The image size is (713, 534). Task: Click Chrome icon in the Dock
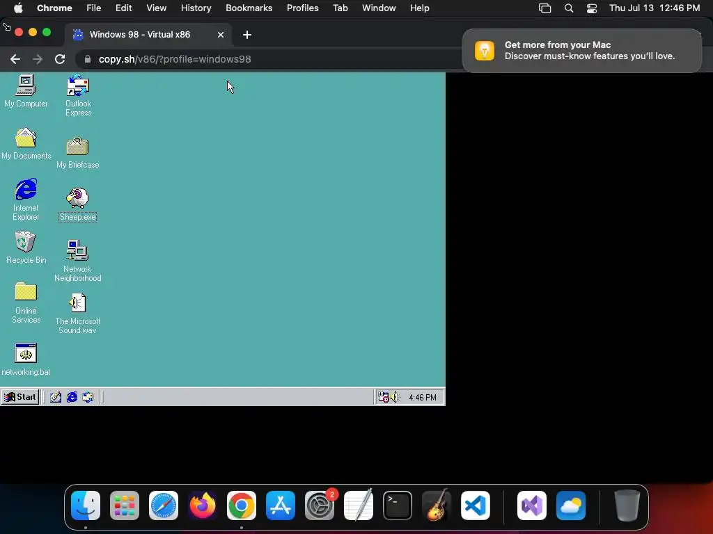click(x=242, y=505)
